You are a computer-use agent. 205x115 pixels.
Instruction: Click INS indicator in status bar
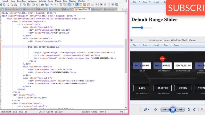[x=122, y=112]
